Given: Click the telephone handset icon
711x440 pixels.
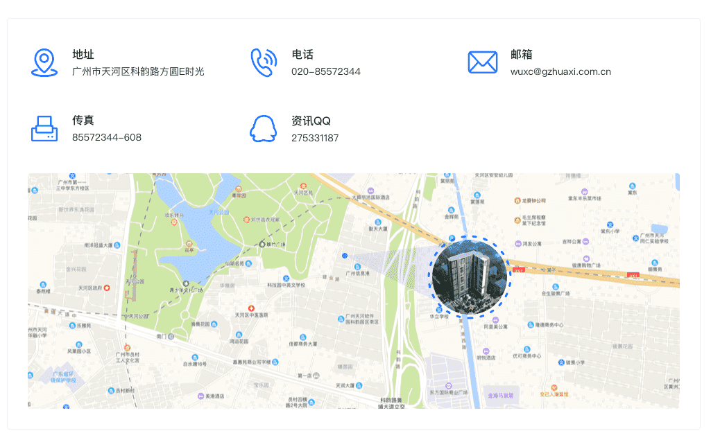Looking at the screenshot, I should click(x=263, y=62).
